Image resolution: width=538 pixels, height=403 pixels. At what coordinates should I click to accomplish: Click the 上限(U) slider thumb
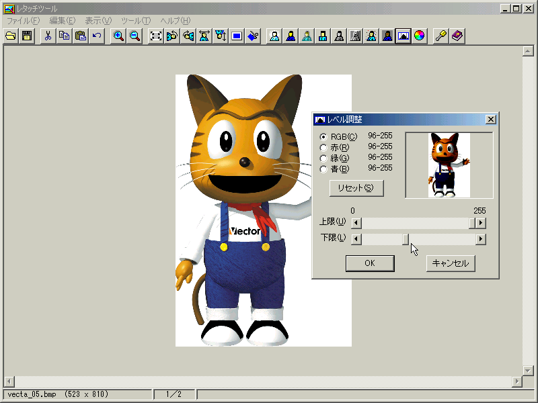[472, 223]
